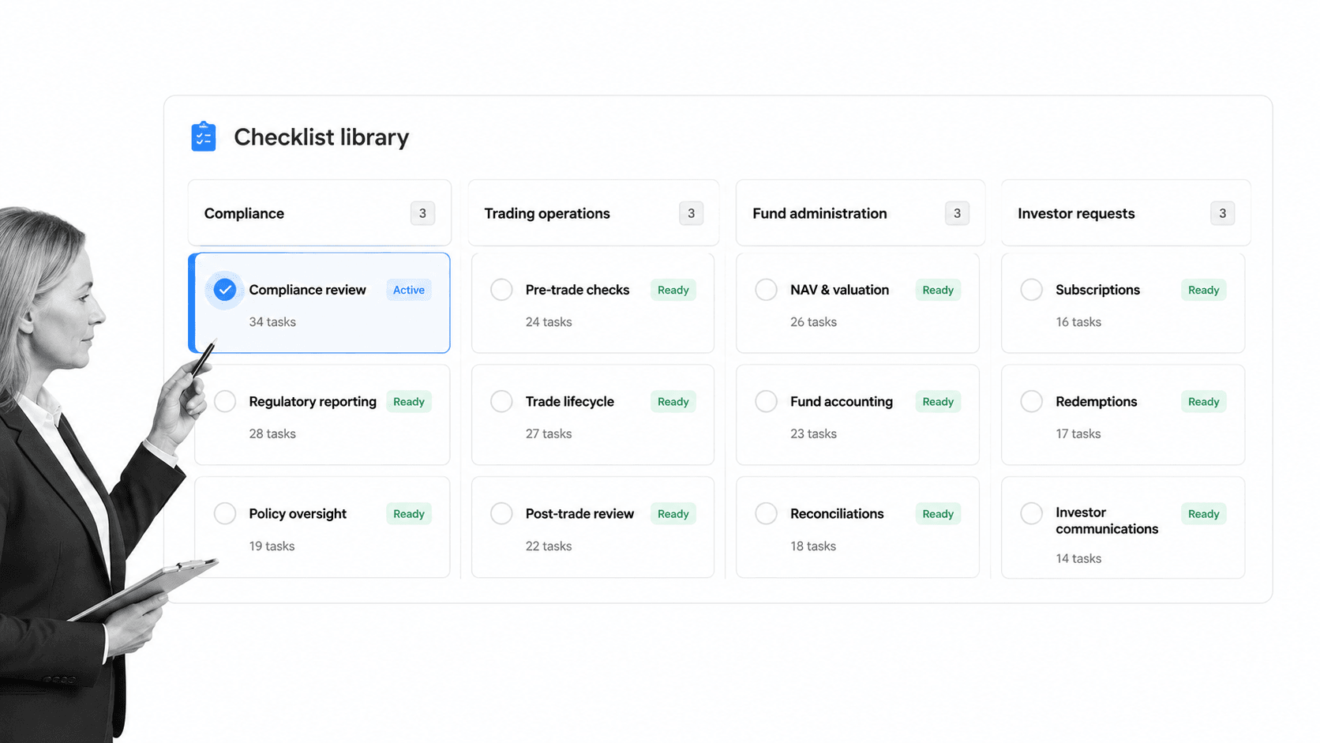
Task: Click the '18 tasks' count text
Action: coord(813,546)
